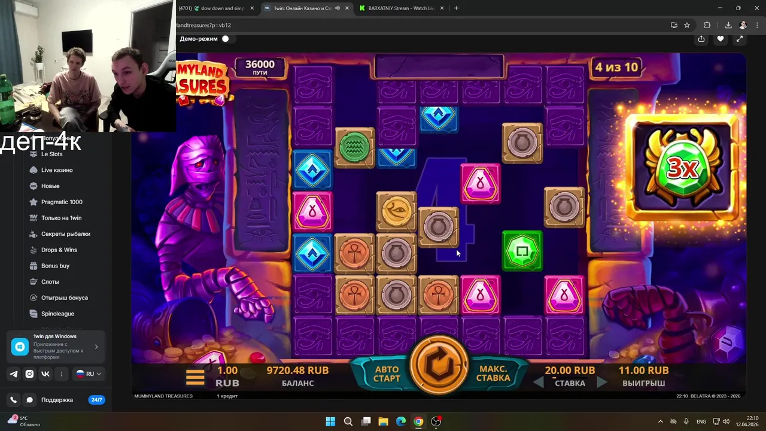Open Microsoft Edge from taskbar
766x431 pixels.
(x=401, y=421)
